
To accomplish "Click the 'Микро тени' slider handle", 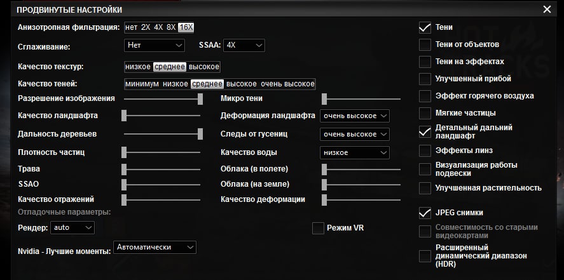I will click(324, 98).
